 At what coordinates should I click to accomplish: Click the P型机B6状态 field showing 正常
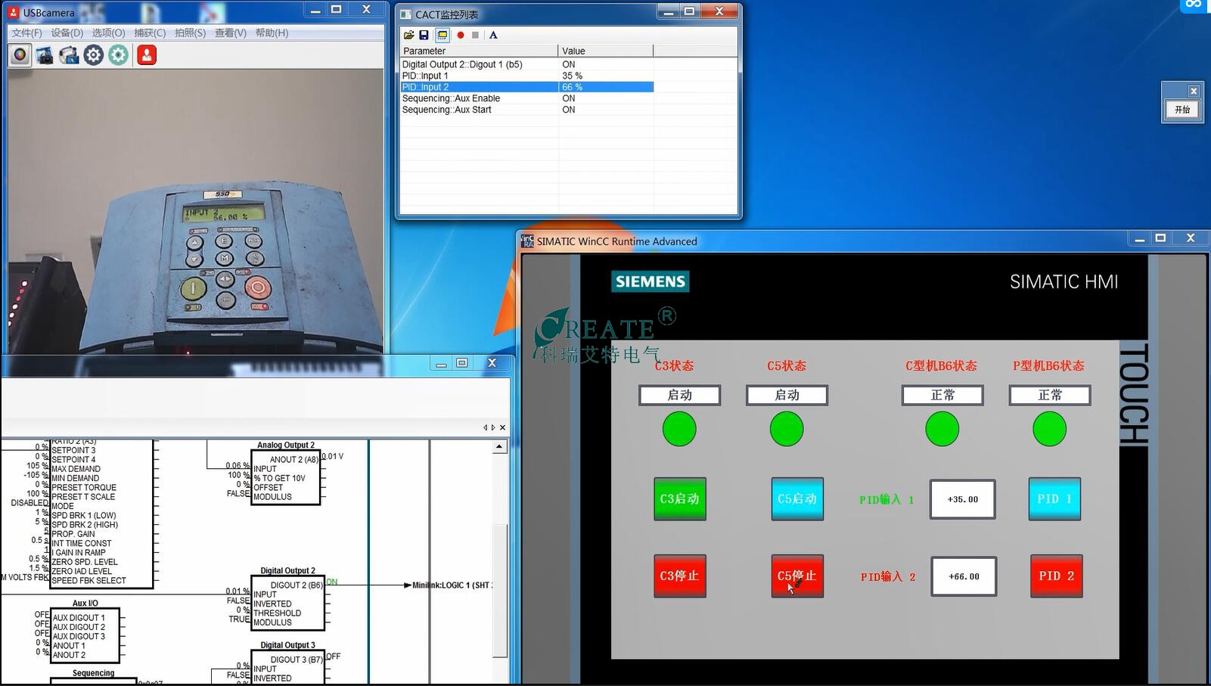point(1050,395)
